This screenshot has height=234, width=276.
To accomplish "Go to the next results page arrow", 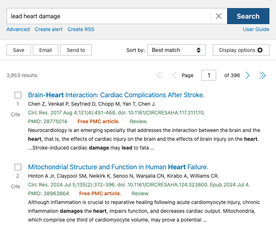I will coord(248,75).
